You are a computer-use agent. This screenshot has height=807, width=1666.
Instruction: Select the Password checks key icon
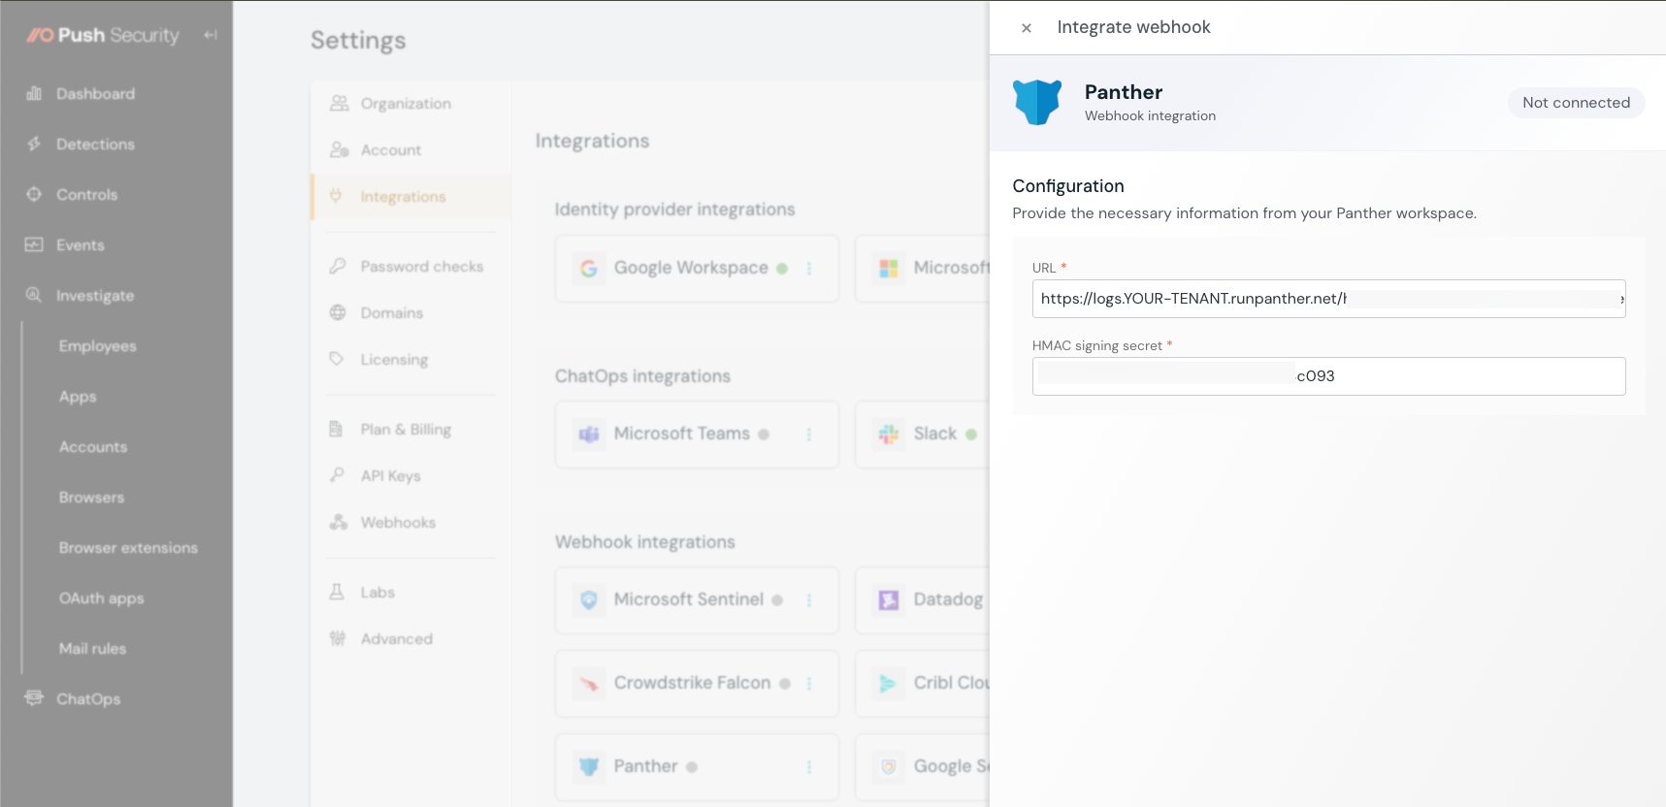[x=338, y=266]
